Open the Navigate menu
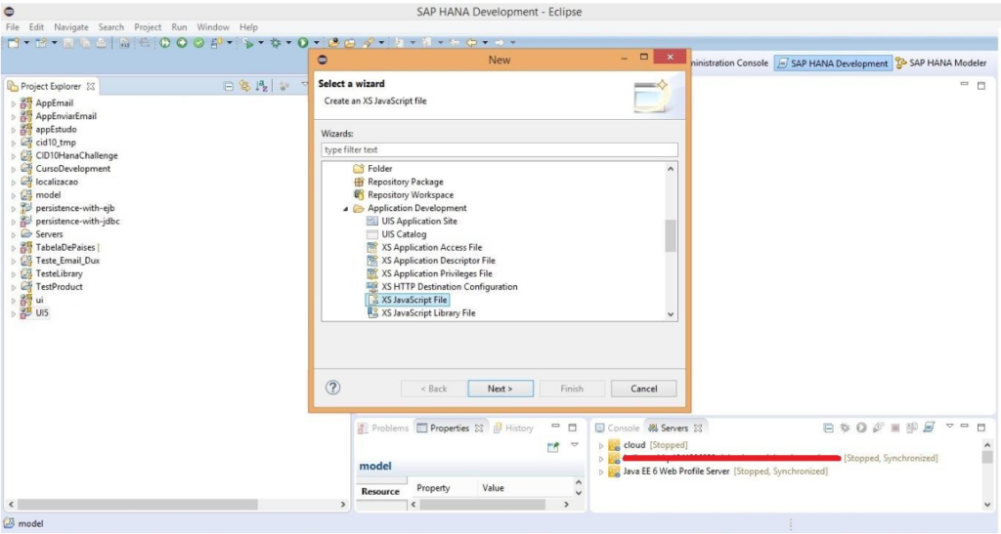Screen dimensions: 1001x534 [x=70, y=27]
